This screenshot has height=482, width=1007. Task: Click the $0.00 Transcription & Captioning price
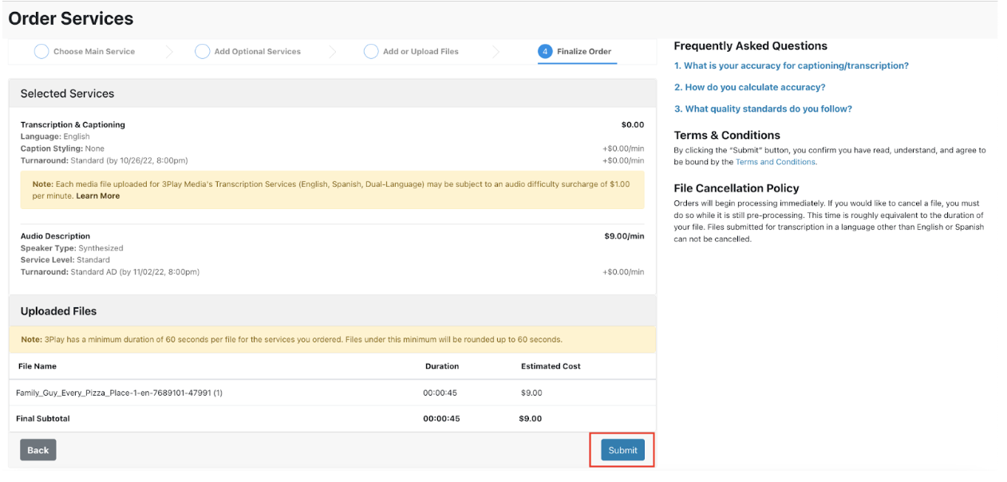[x=633, y=124]
